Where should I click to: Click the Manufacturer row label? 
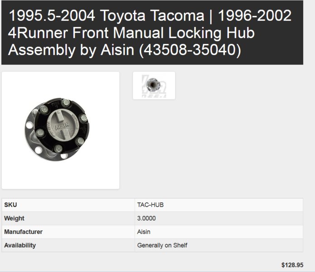pos(23,232)
